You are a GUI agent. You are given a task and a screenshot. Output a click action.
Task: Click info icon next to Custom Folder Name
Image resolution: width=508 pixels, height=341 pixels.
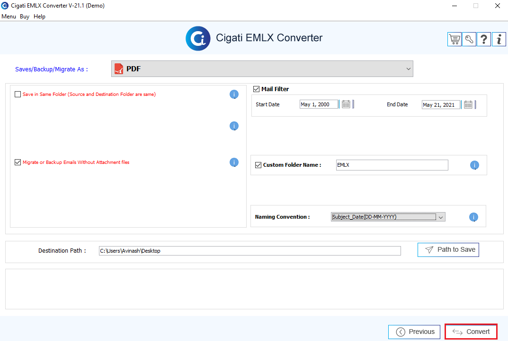(474, 165)
